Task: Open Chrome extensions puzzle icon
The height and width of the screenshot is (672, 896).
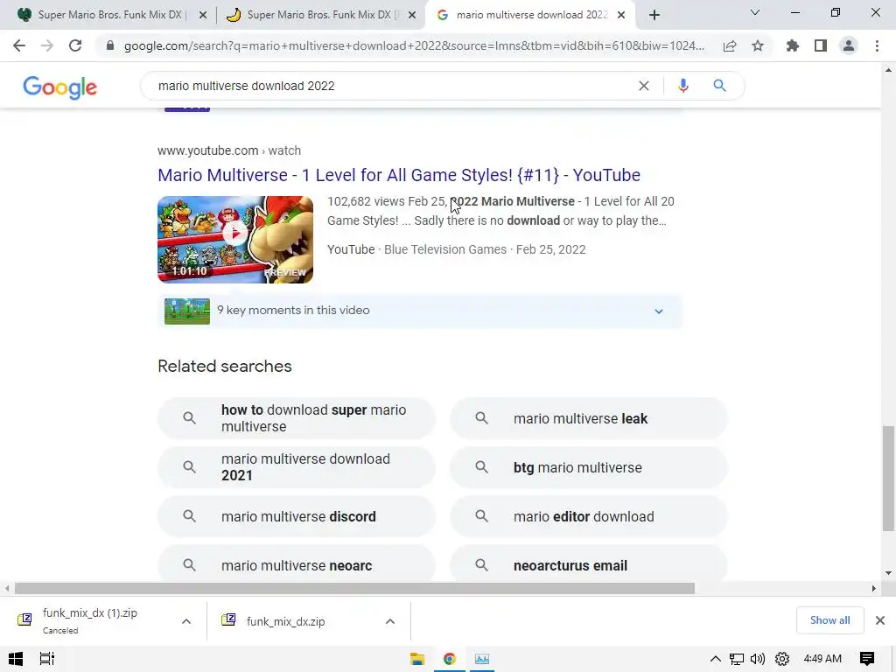Action: click(x=793, y=45)
